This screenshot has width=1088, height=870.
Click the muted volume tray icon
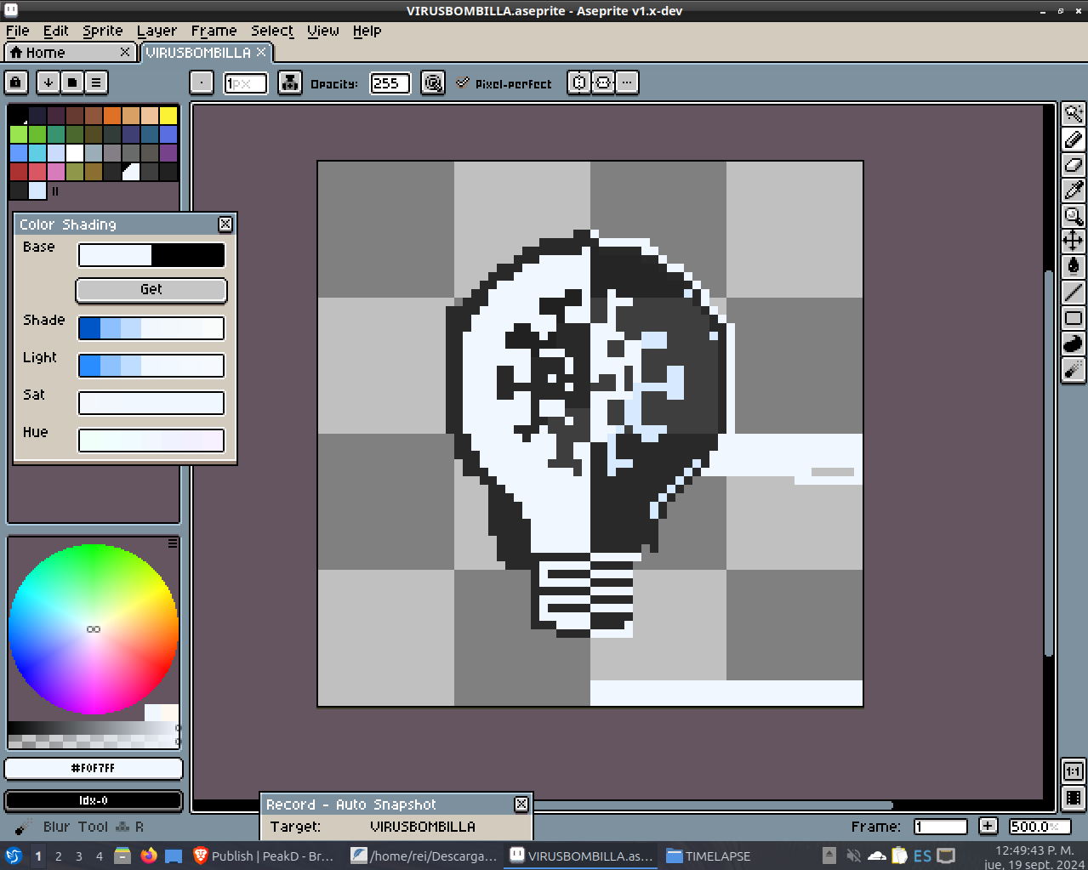coord(853,856)
